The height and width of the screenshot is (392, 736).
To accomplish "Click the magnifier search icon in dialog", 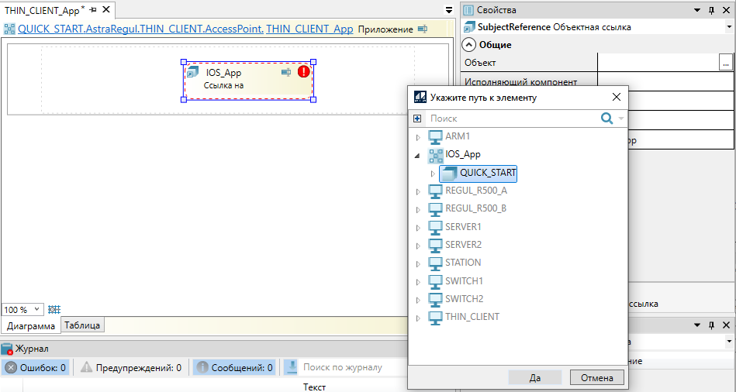I will 606,119.
